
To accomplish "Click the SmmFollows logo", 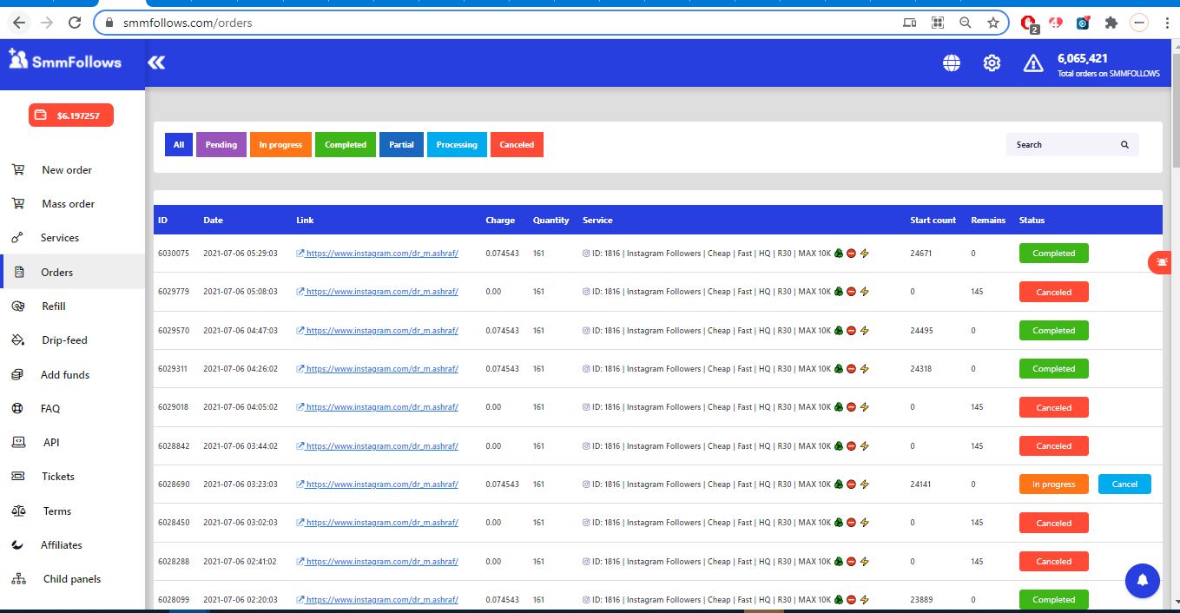I will (x=64, y=60).
